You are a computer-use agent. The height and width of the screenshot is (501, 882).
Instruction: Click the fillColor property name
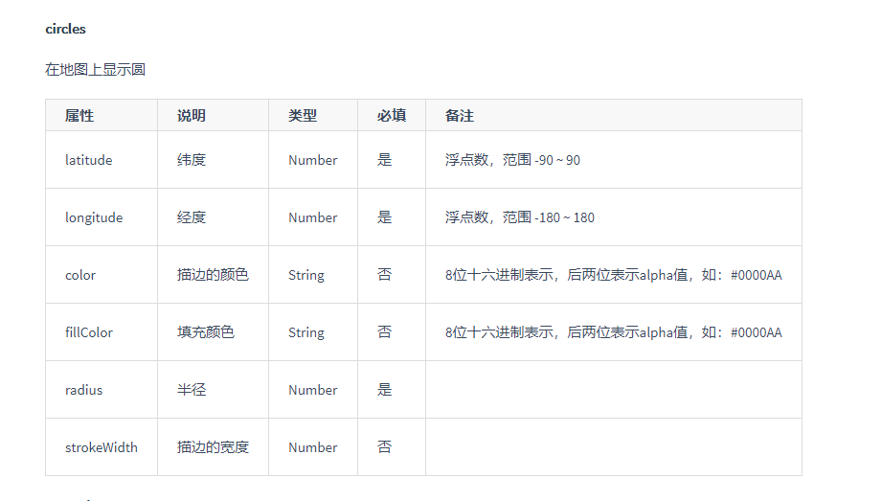(89, 332)
